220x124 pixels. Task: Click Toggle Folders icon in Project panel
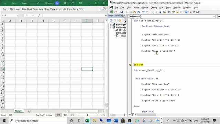point(120,21)
